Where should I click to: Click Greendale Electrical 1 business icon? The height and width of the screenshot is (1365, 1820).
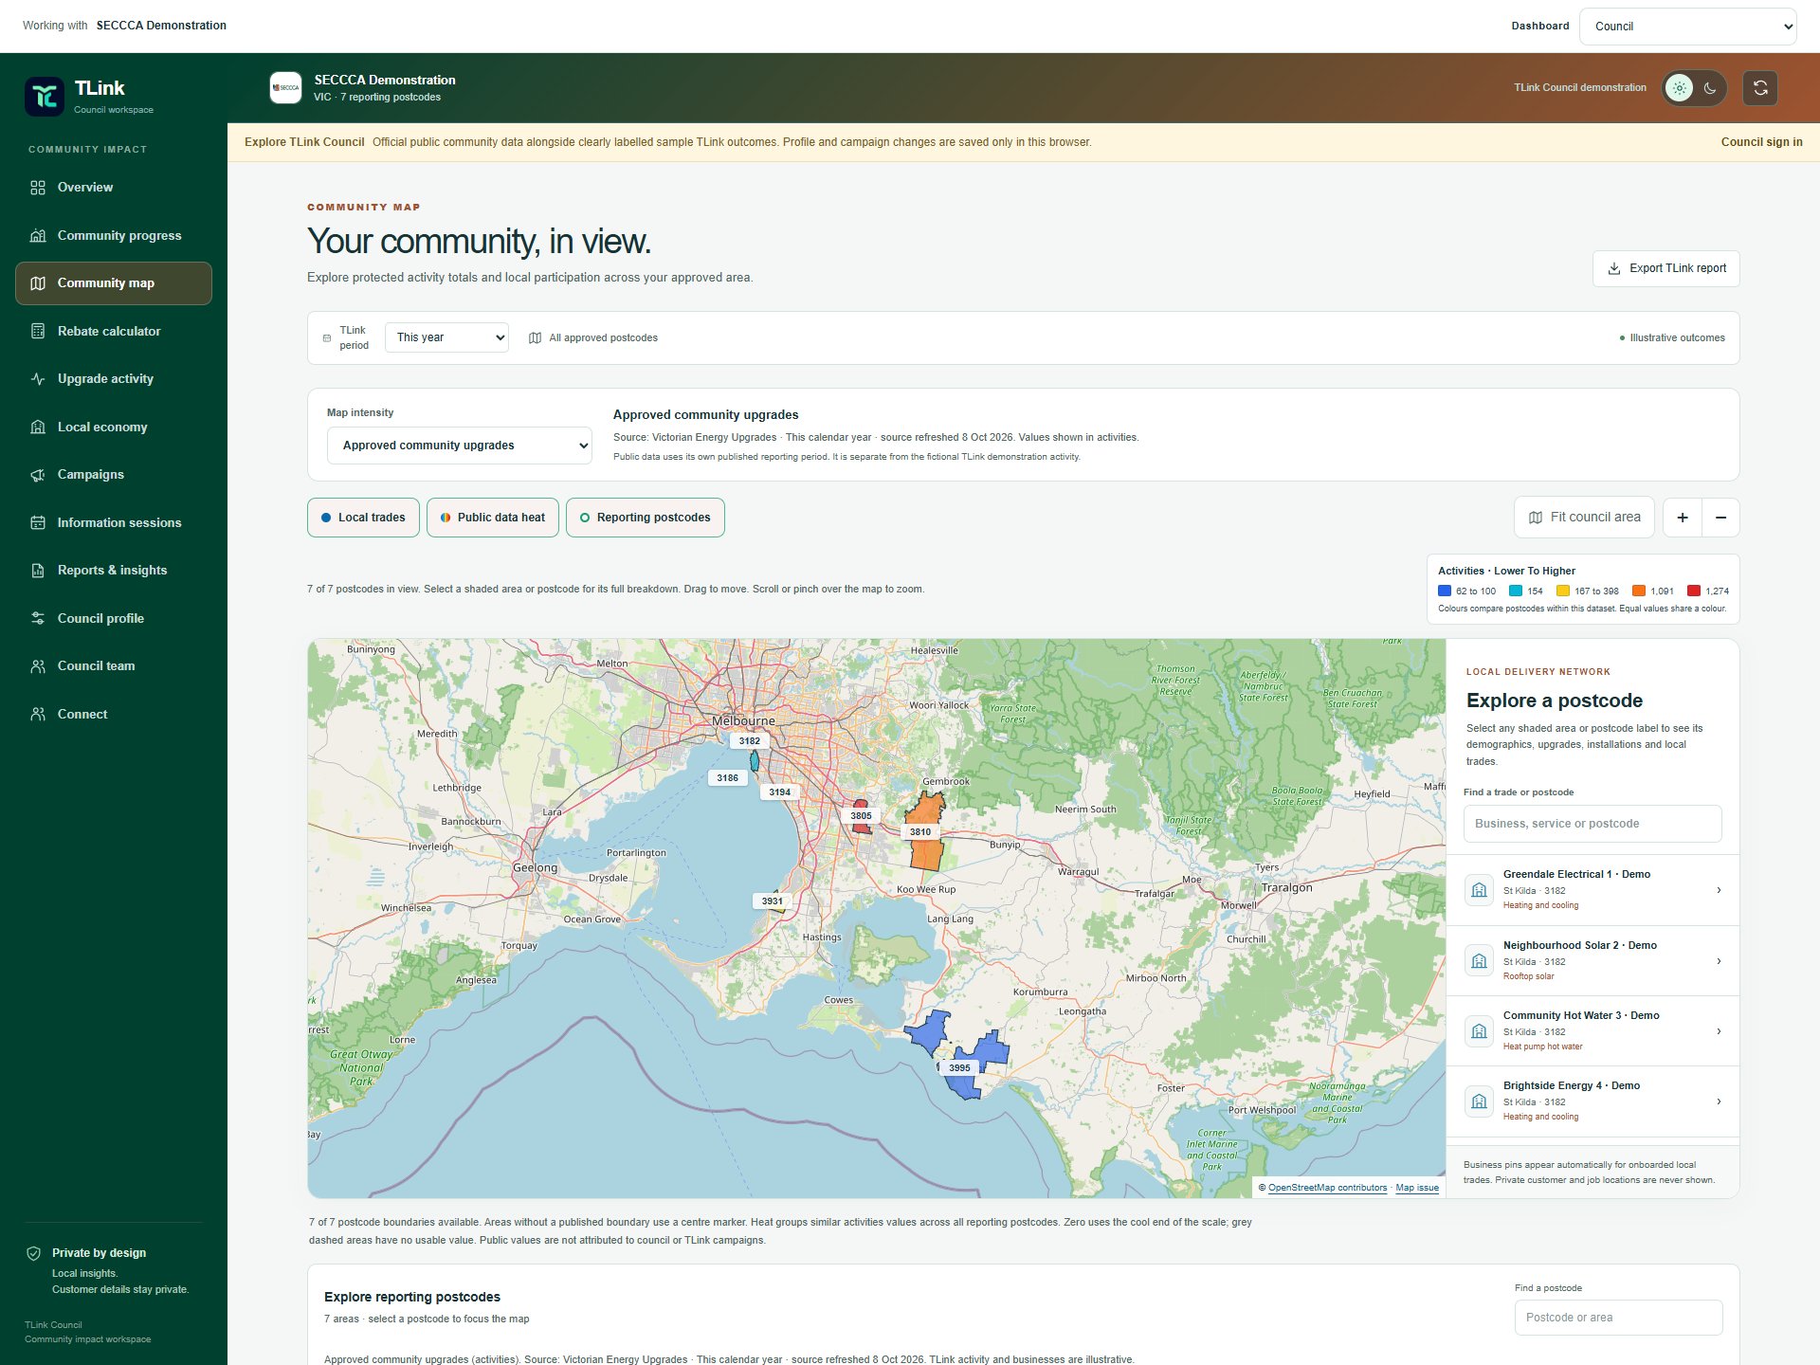(x=1479, y=890)
